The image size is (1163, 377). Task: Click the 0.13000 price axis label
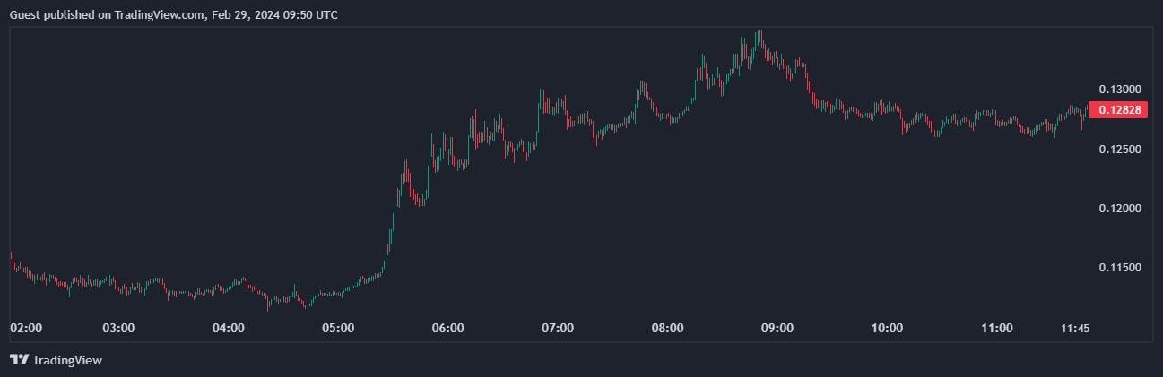(1119, 90)
